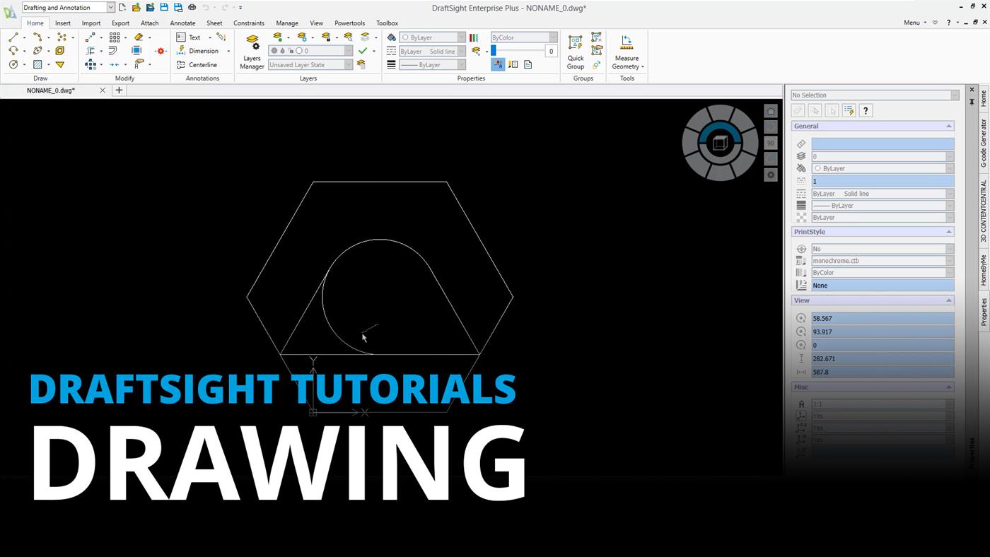
Task: Click the Centerline tool in Annotations panel
Action: (202, 64)
